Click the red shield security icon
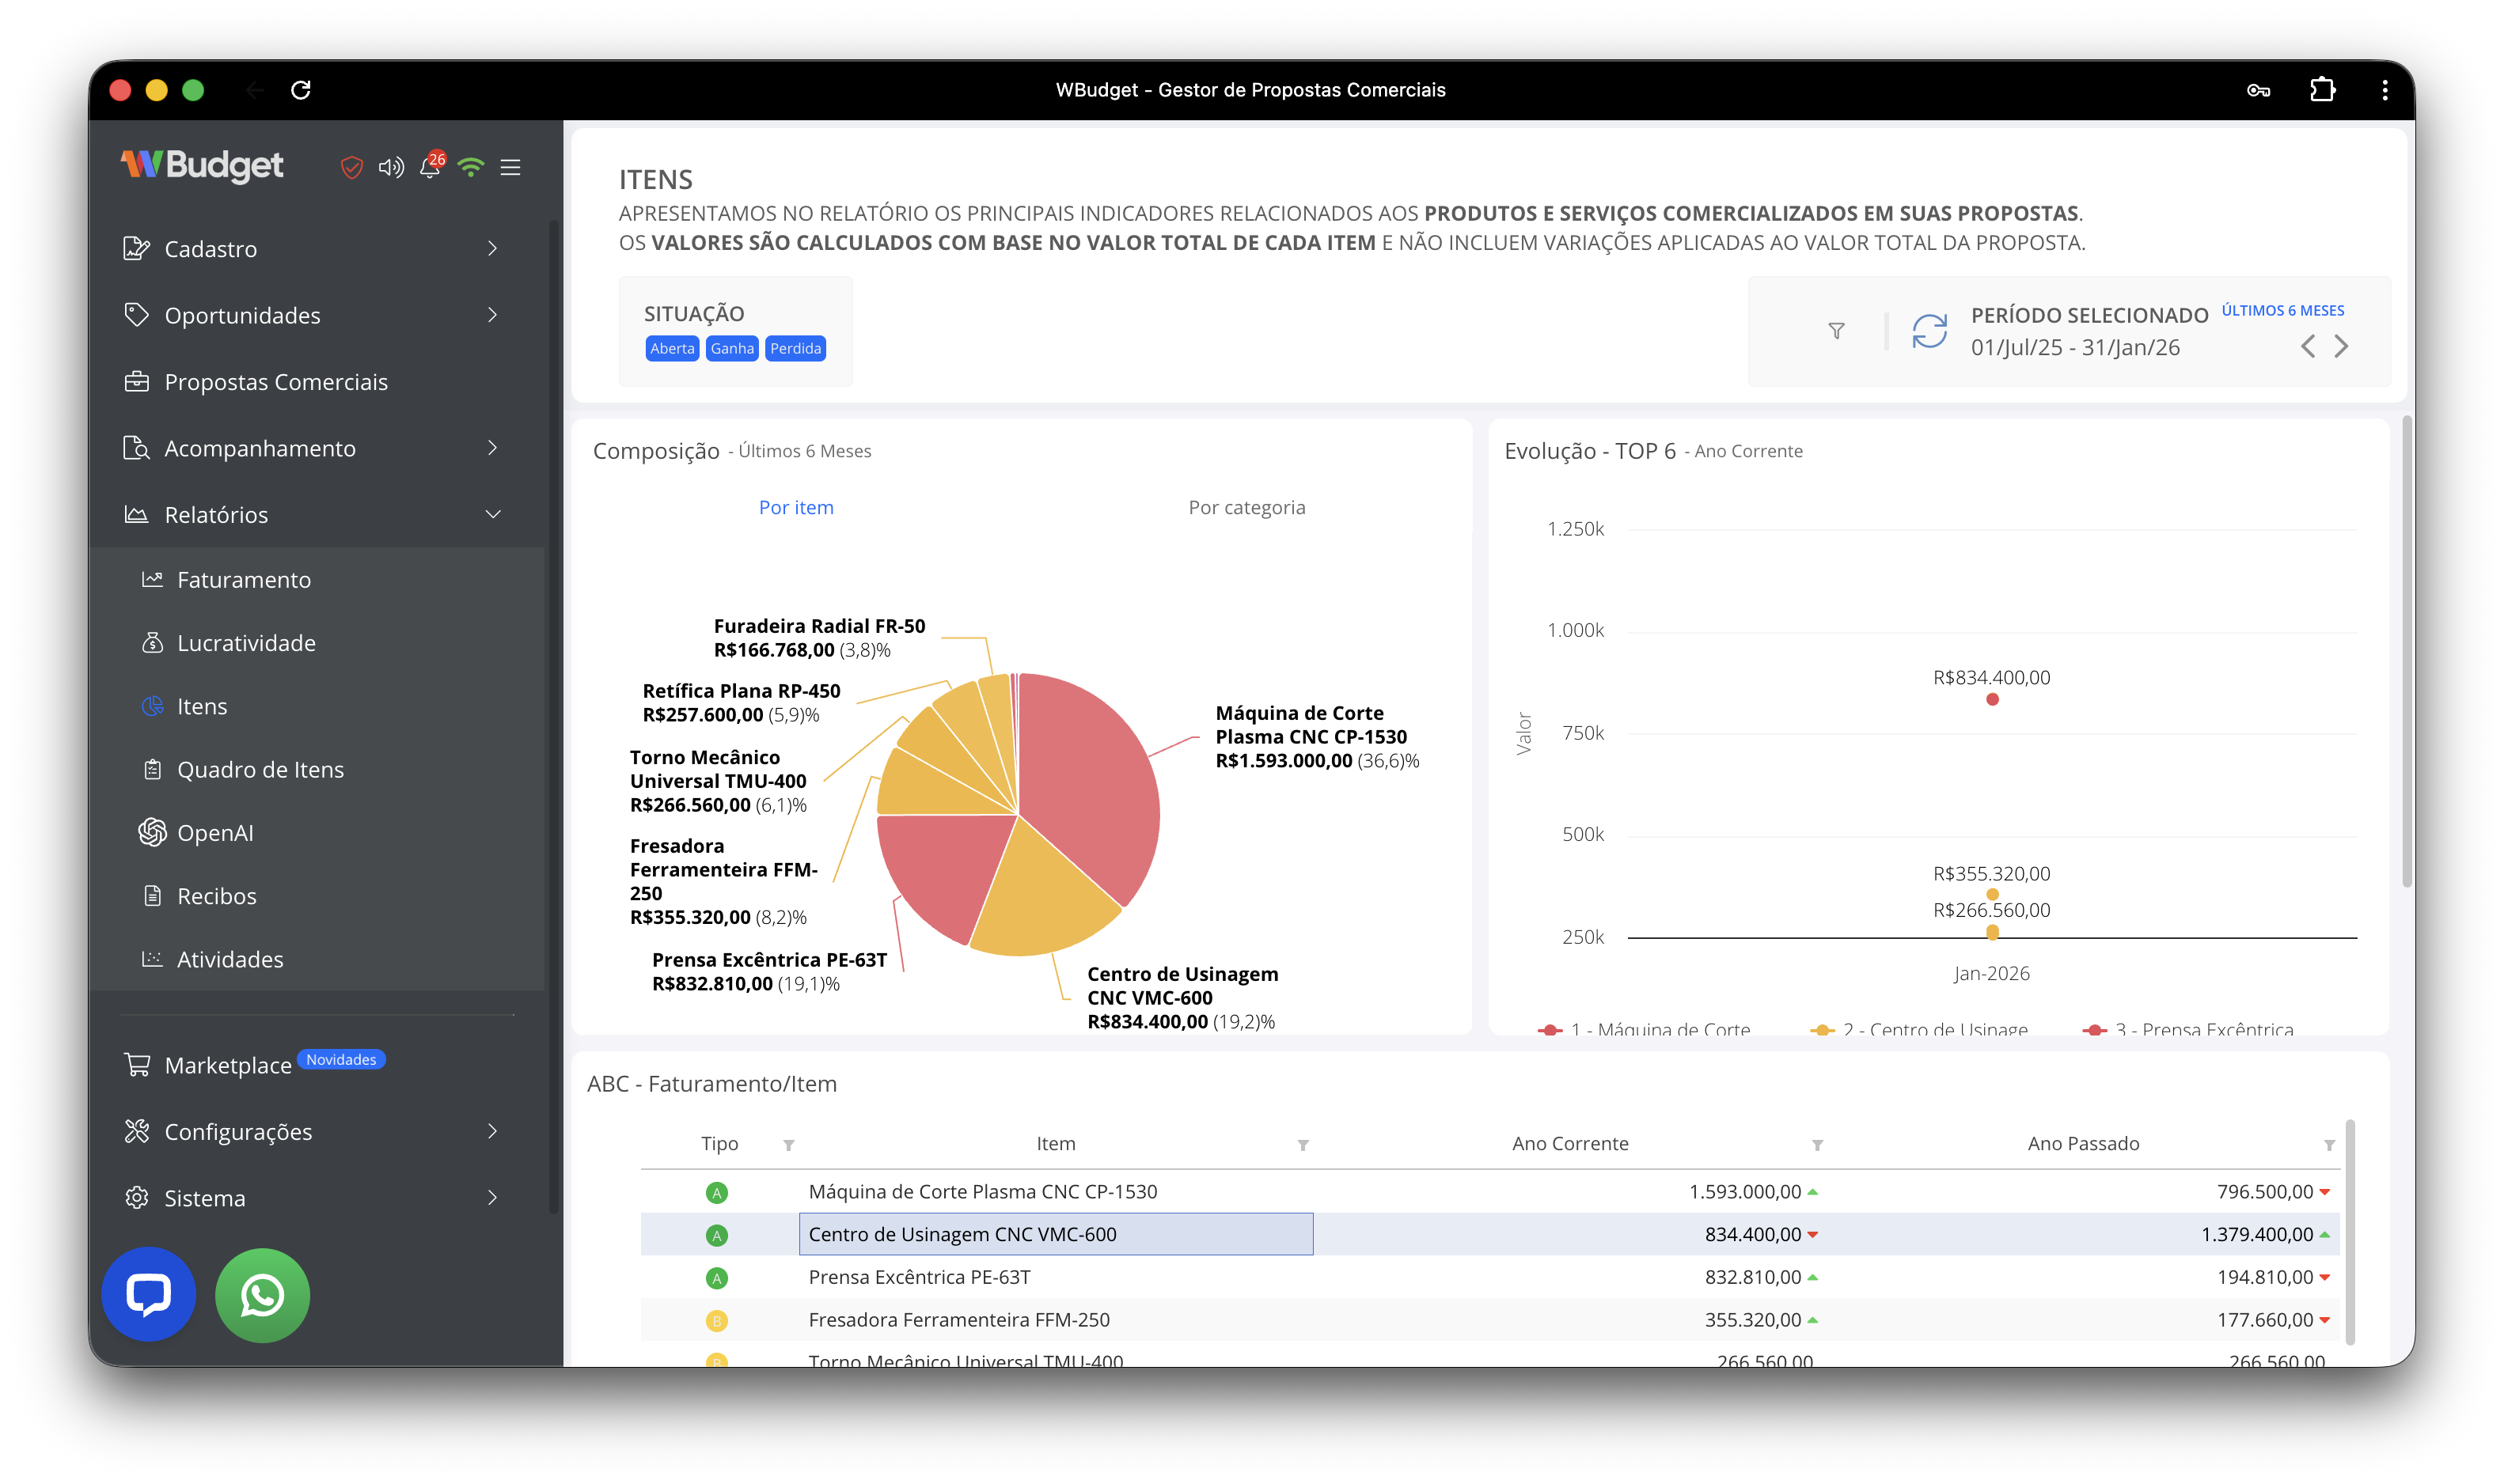 [x=351, y=167]
